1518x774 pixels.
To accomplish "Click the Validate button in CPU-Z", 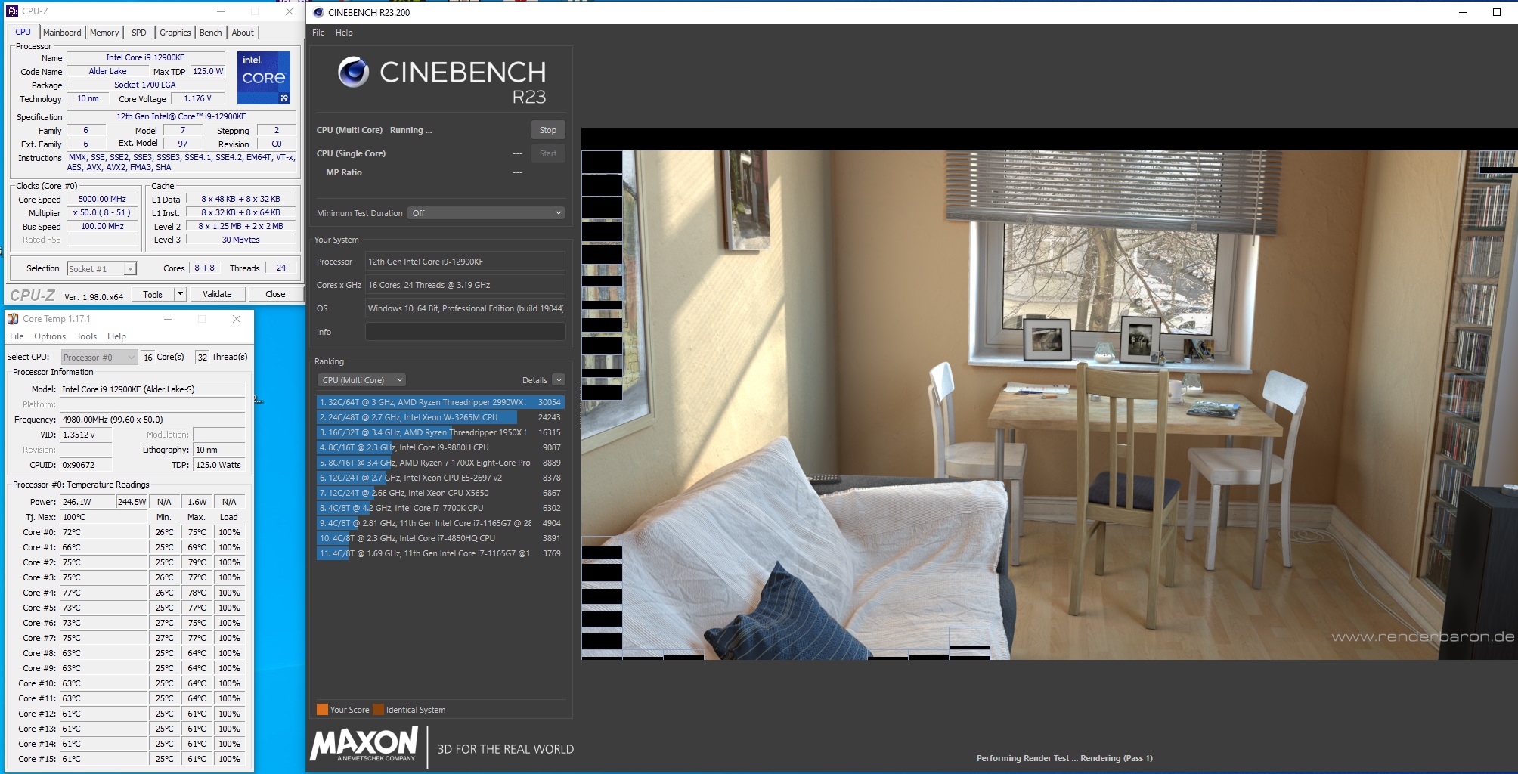I will click(x=217, y=294).
